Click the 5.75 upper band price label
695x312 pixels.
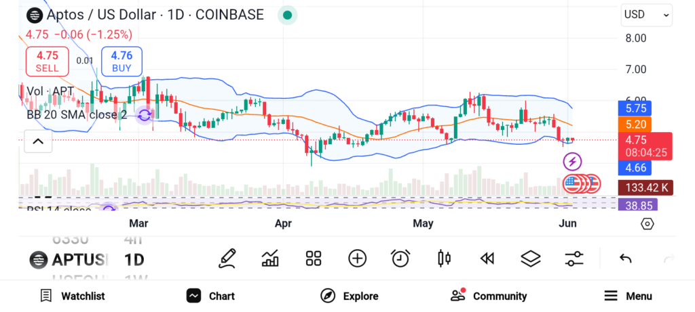(635, 108)
